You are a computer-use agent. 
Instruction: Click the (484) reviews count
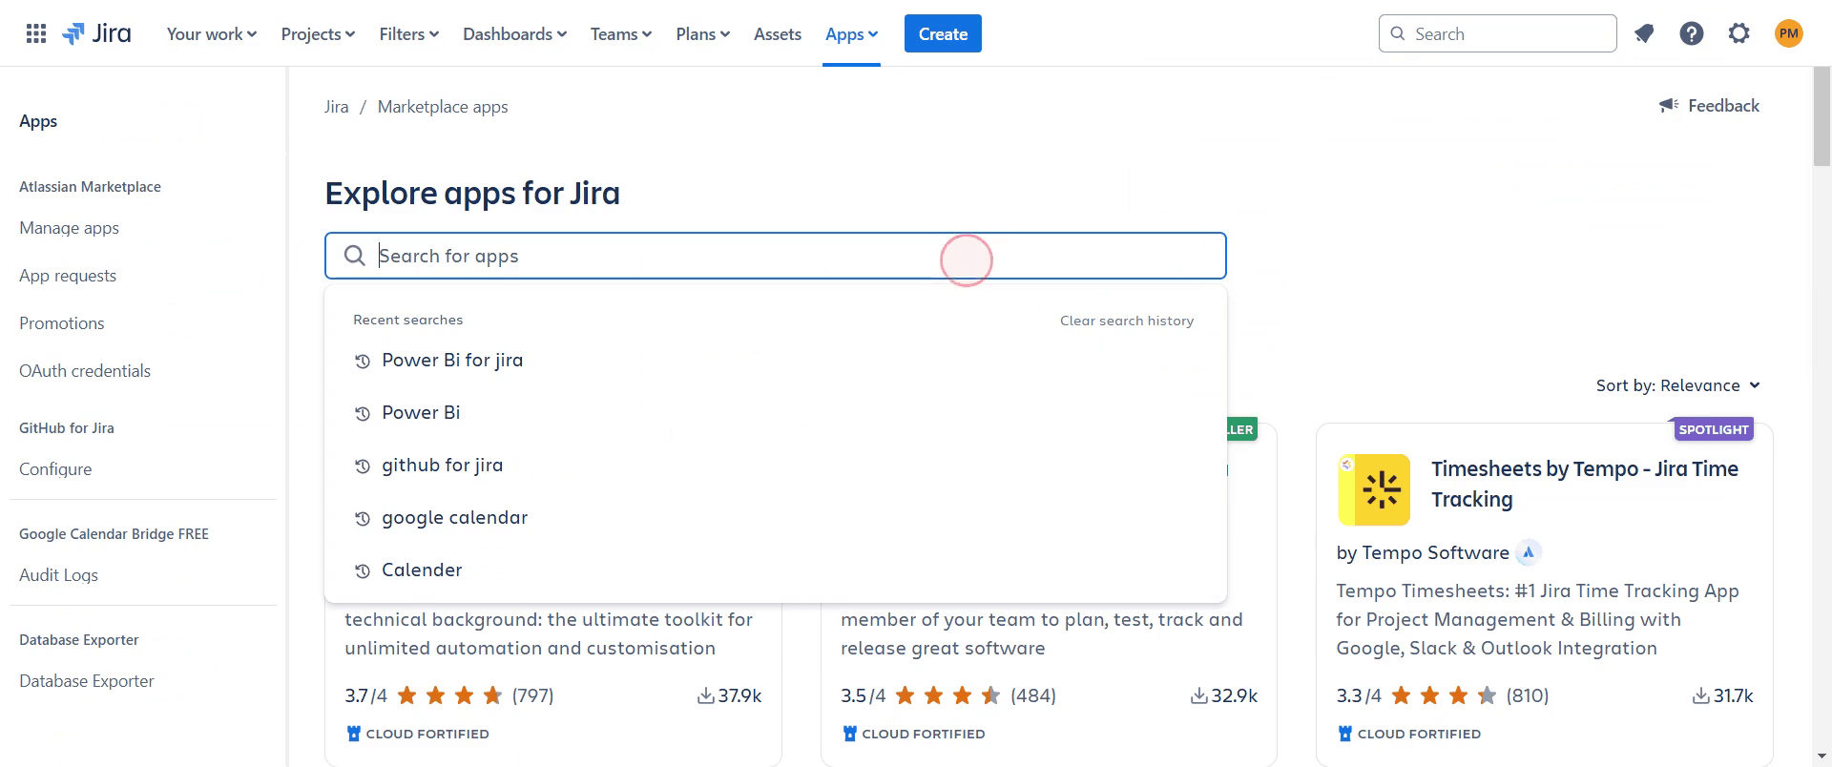point(1033,695)
